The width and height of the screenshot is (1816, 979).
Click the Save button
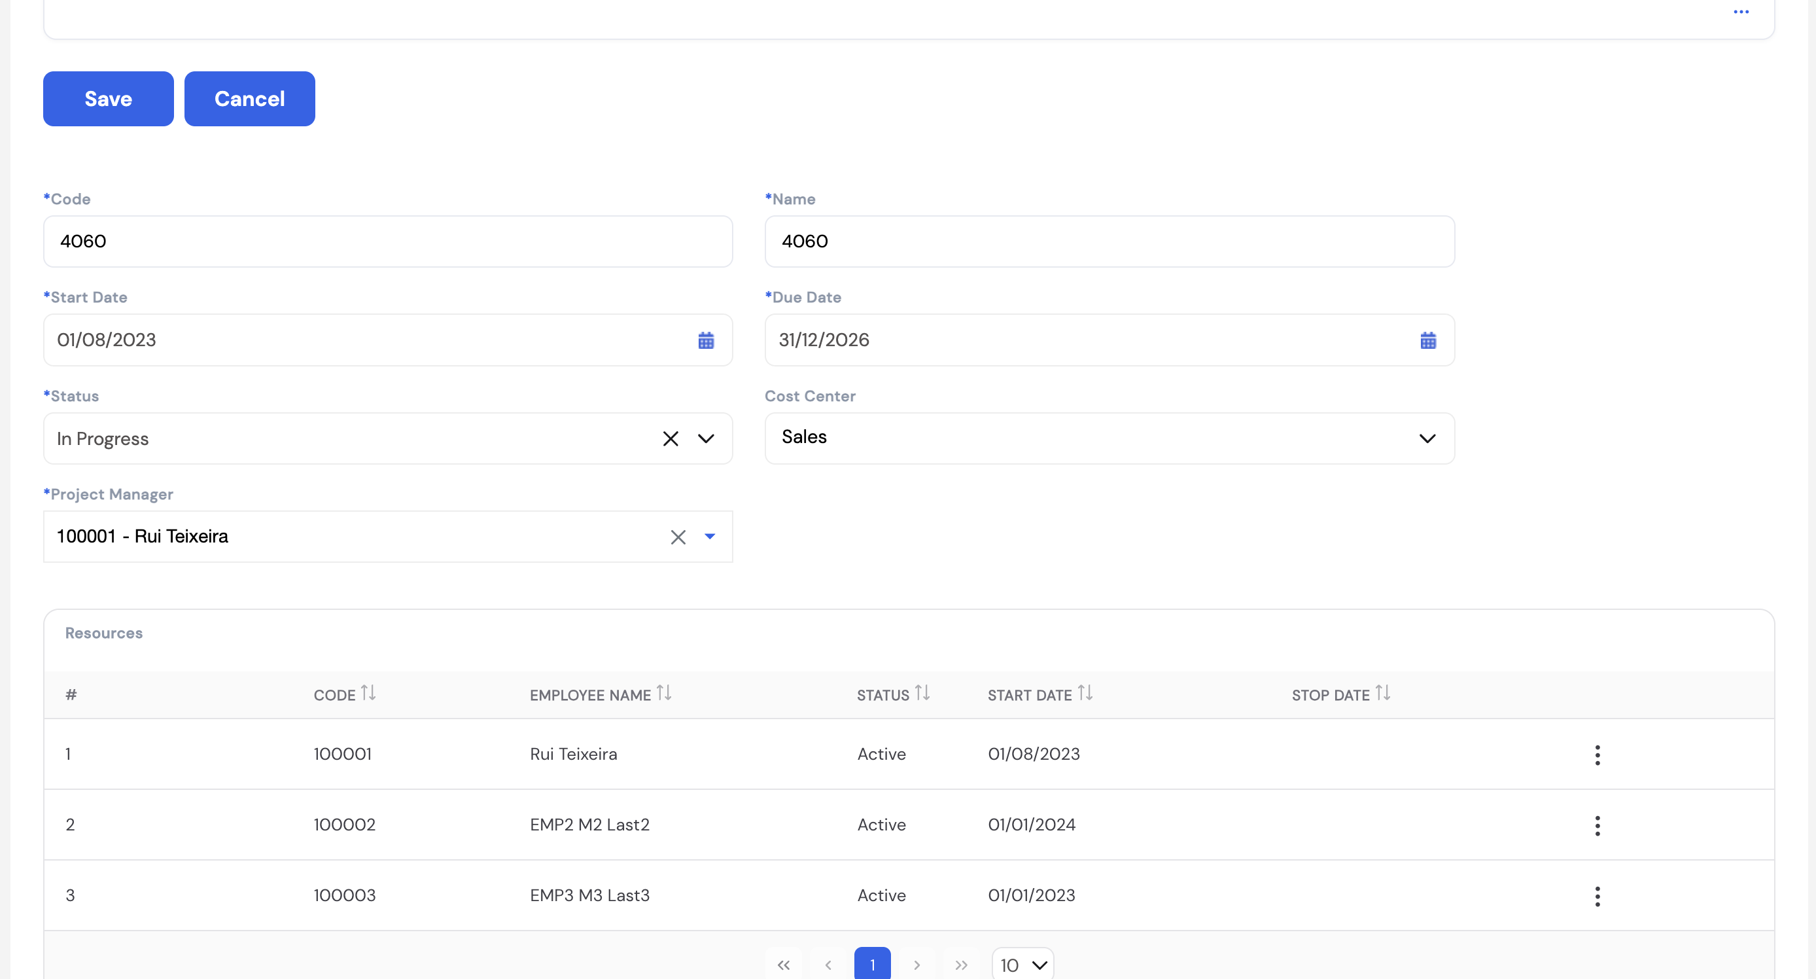tap(108, 99)
